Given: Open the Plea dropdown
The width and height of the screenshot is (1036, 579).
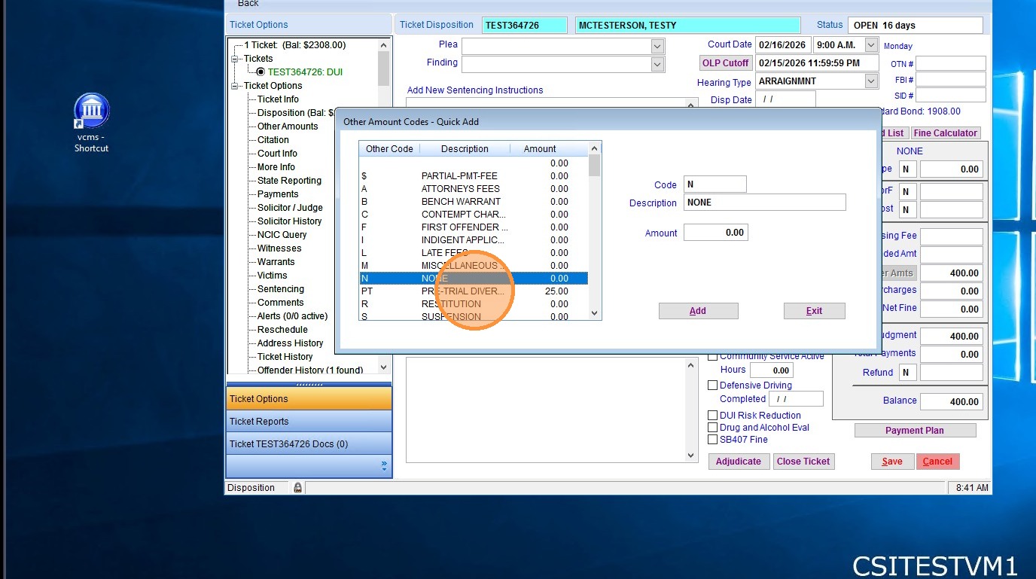Looking at the screenshot, I should tap(657, 46).
